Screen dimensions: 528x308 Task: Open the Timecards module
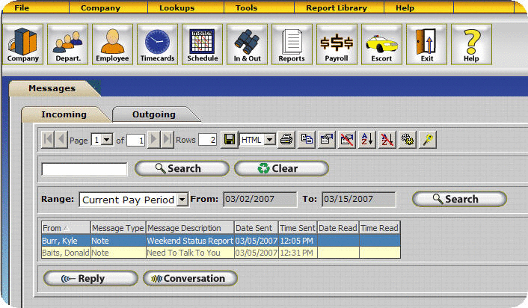(157, 43)
